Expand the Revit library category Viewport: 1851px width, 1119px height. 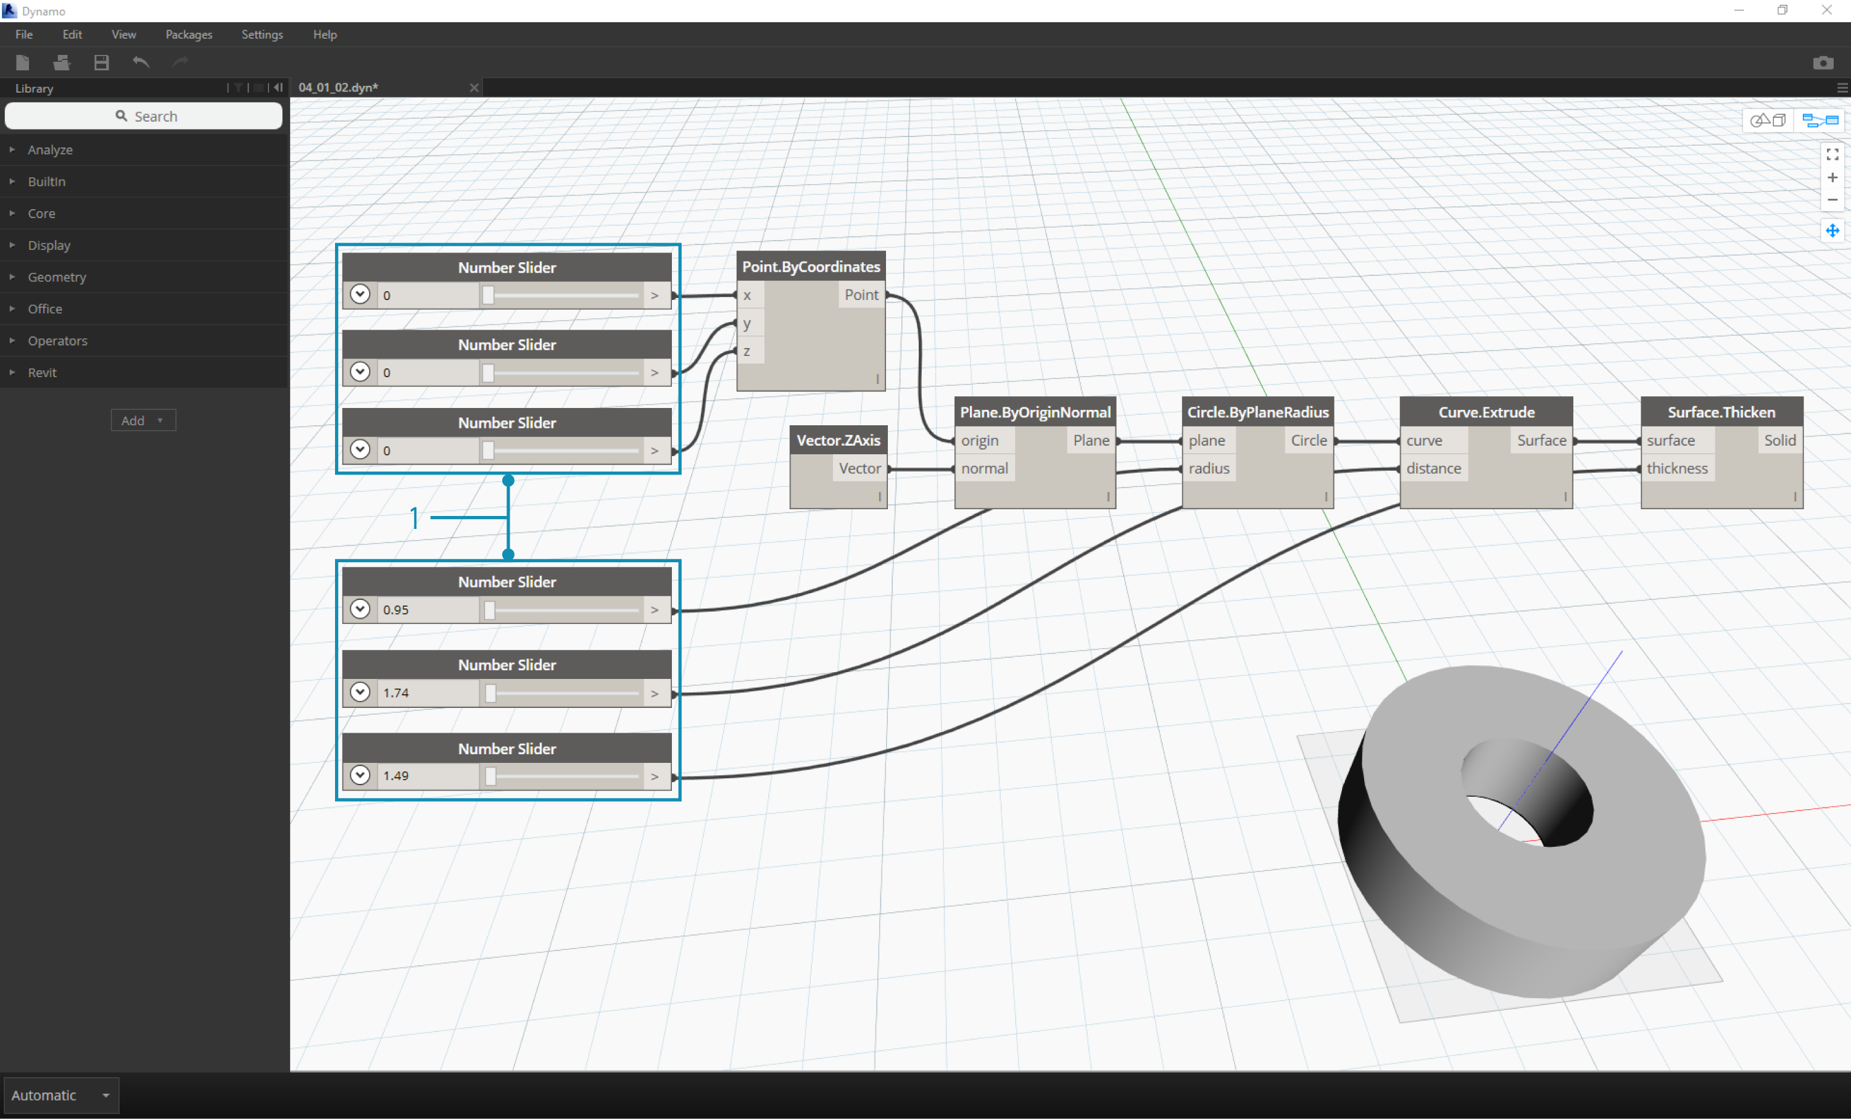click(144, 372)
